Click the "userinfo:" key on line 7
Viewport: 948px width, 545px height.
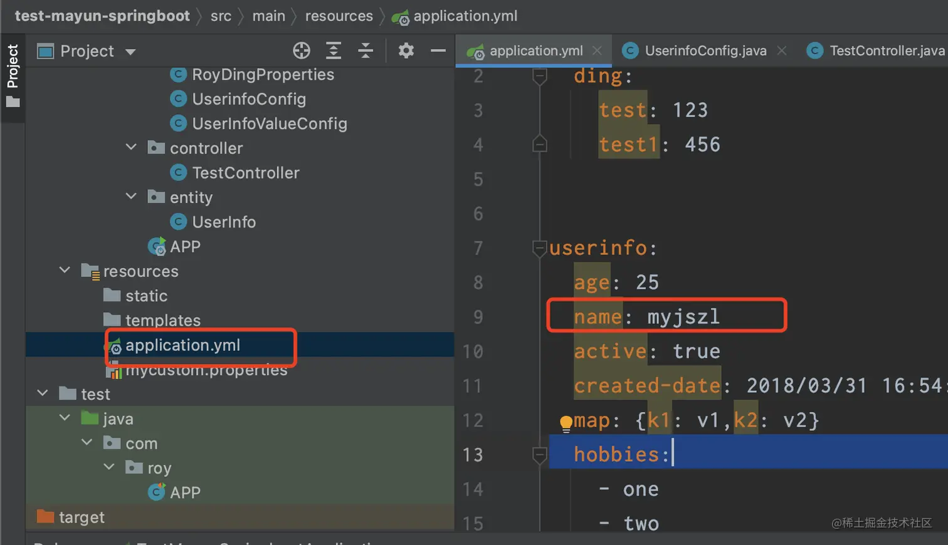point(603,248)
